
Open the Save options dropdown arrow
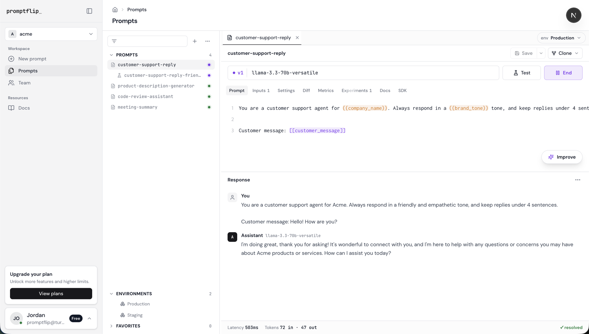click(x=541, y=53)
